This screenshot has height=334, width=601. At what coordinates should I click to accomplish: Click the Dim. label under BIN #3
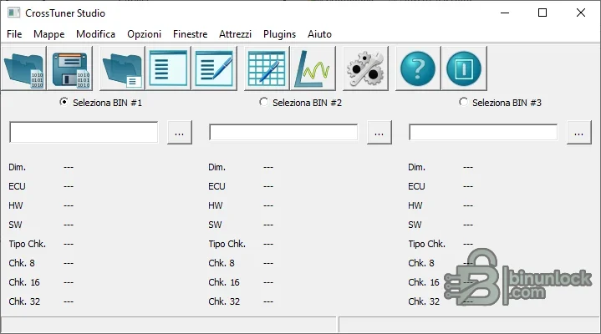pyautogui.click(x=416, y=167)
